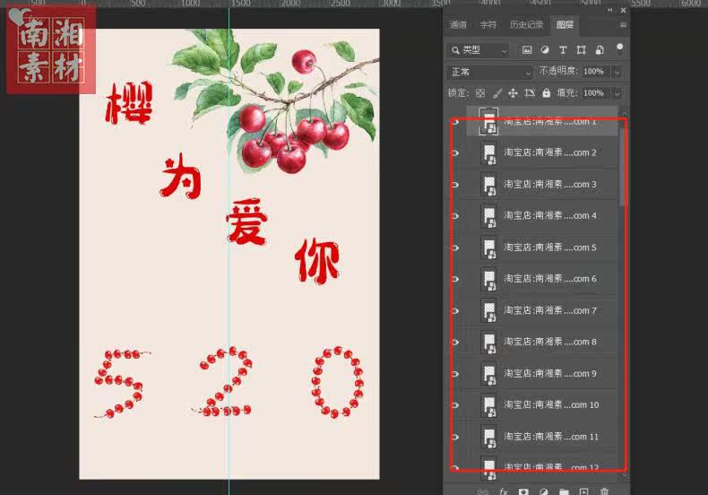Select layer named 淘宝店:南湘素....com 7
Image resolution: width=708 pixels, height=495 pixels.
point(542,311)
